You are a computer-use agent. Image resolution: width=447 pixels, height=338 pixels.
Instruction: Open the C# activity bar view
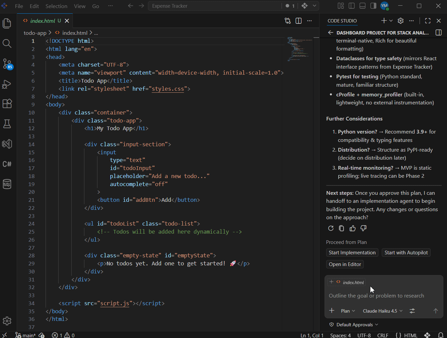pos(7,164)
